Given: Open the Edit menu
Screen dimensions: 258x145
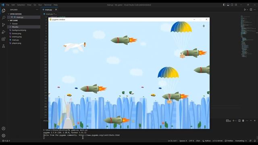Looking at the screenshot, I should [x=13, y=5].
